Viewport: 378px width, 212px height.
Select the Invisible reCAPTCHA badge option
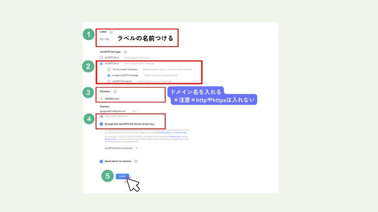click(x=108, y=75)
